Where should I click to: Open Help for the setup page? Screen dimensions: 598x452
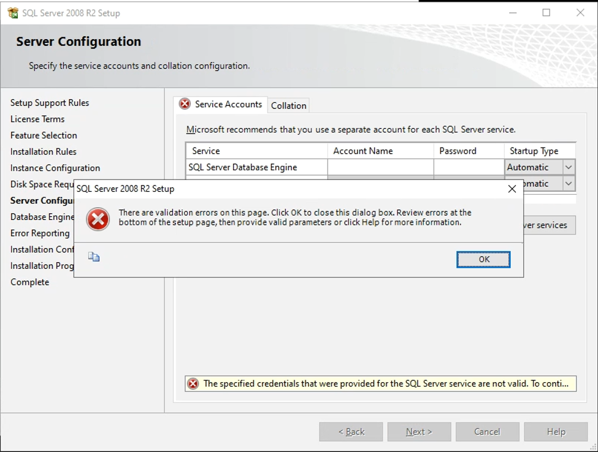(556, 432)
